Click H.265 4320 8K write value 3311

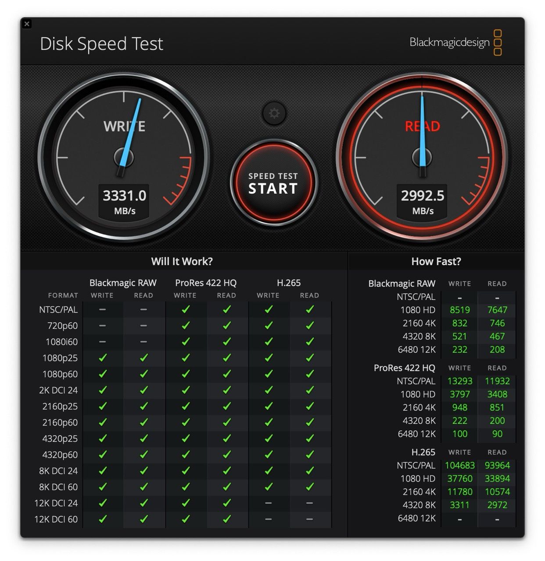coord(460,504)
